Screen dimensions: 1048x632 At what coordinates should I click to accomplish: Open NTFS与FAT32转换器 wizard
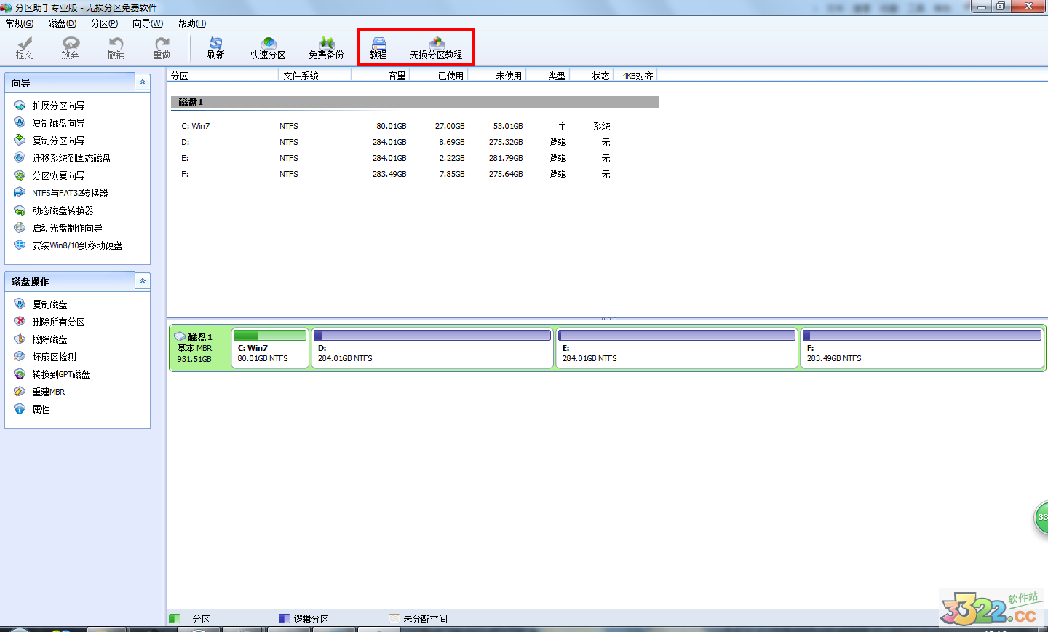(x=70, y=193)
